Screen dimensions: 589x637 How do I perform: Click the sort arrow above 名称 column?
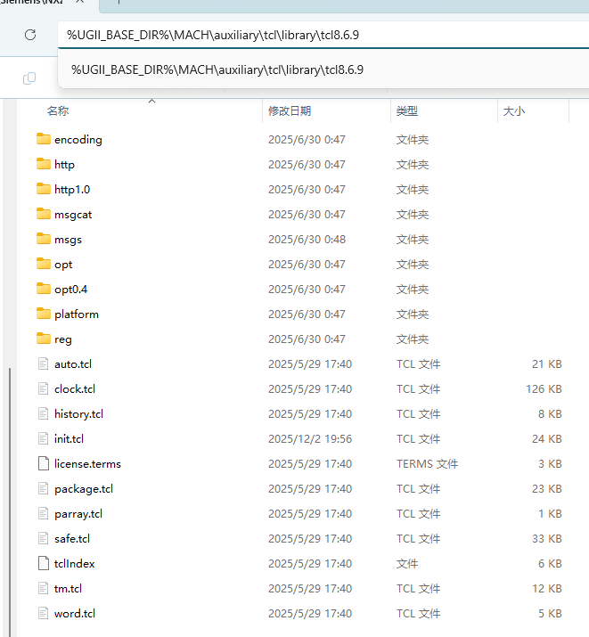(151, 101)
